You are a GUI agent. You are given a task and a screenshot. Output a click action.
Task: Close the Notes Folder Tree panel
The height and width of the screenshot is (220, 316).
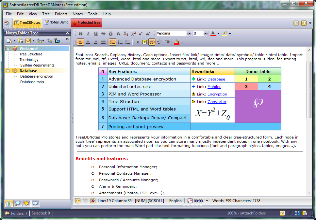click(x=67, y=33)
